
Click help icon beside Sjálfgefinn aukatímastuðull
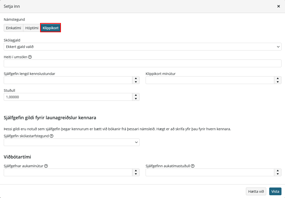(x=193, y=166)
